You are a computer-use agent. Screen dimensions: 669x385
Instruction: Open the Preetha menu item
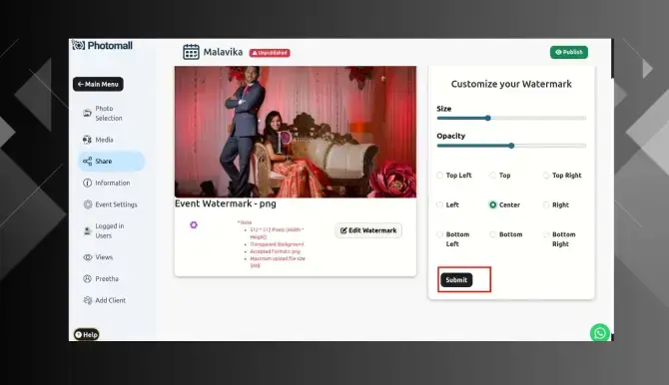click(x=112, y=279)
